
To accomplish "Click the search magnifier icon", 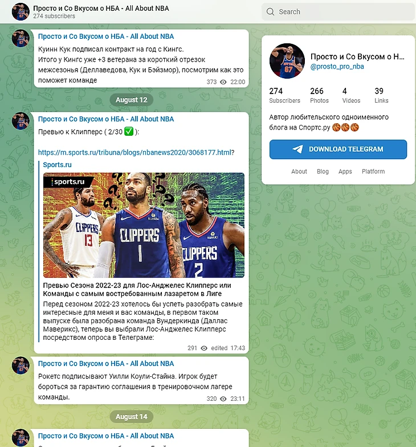I will point(270,11).
